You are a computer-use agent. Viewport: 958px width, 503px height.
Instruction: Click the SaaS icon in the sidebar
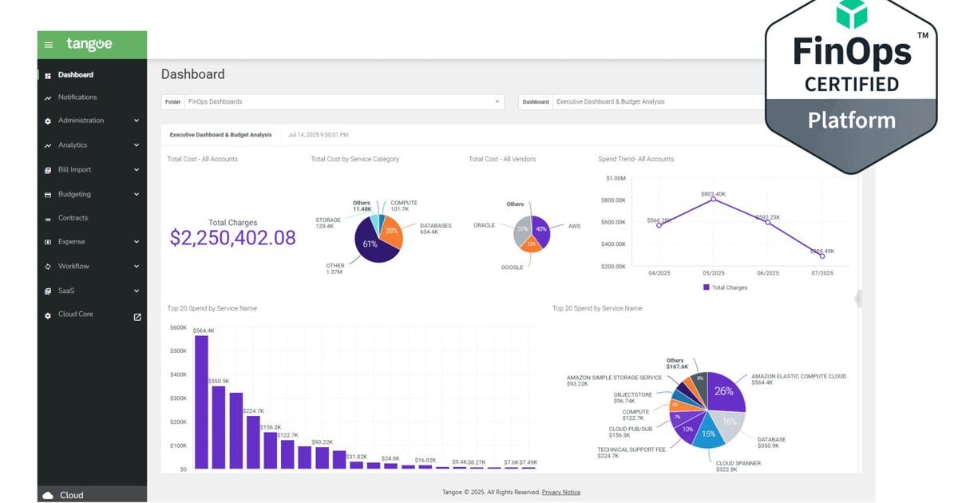point(48,291)
